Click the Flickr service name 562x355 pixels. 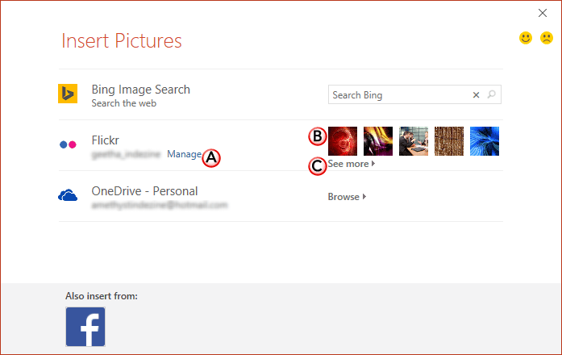[x=105, y=140]
